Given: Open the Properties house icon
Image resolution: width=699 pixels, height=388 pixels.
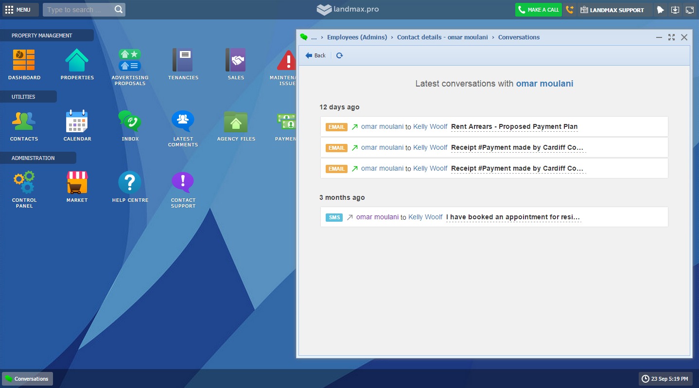Looking at the screenshot, I should tap(77, 61).
